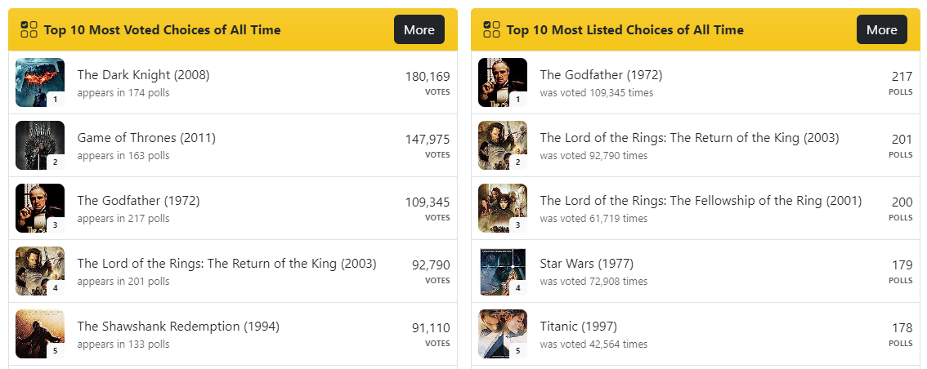Open Game of Thrones (2011) title link
This screenshot has height=369, width=927.
point(146,138)
